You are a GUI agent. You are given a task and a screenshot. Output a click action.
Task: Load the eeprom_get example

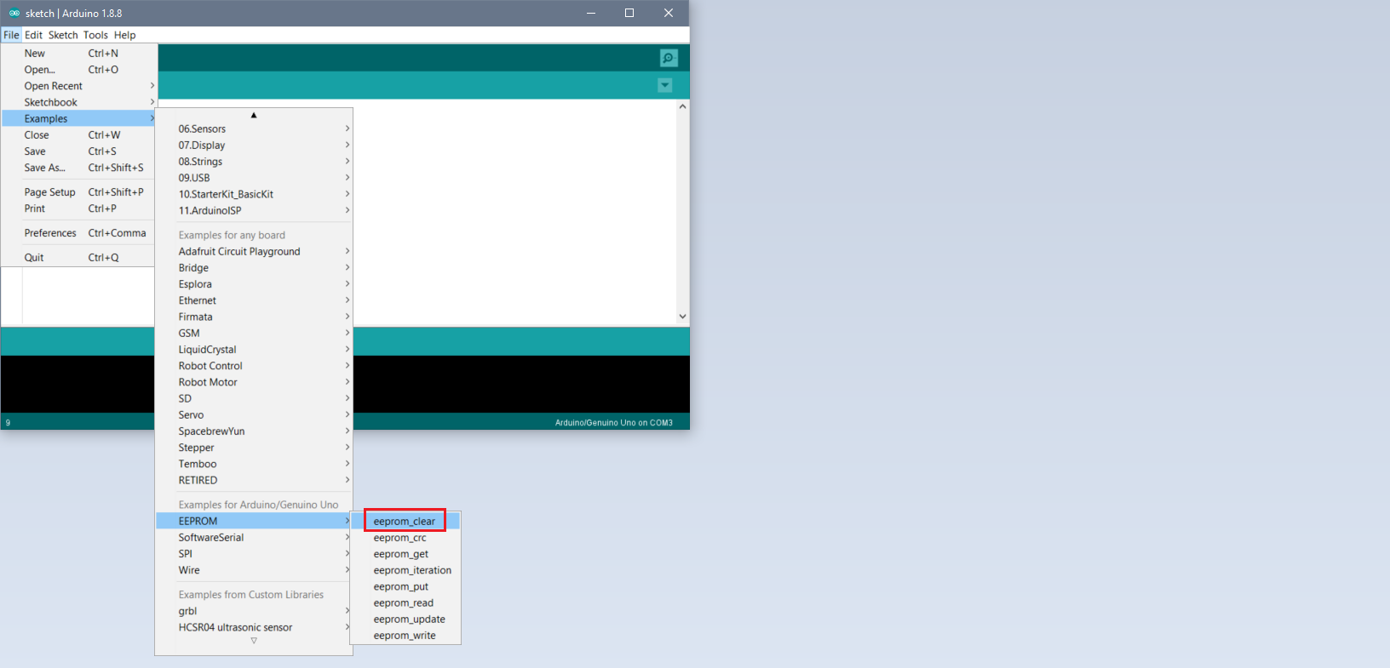click(x=405, y=554)
